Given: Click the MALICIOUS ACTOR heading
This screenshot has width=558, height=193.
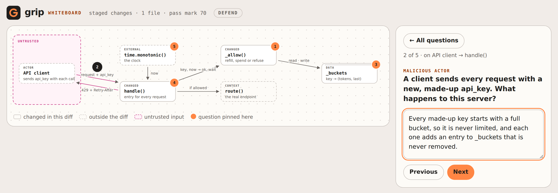Looking at the screenshot, I should tap(426, 71).
